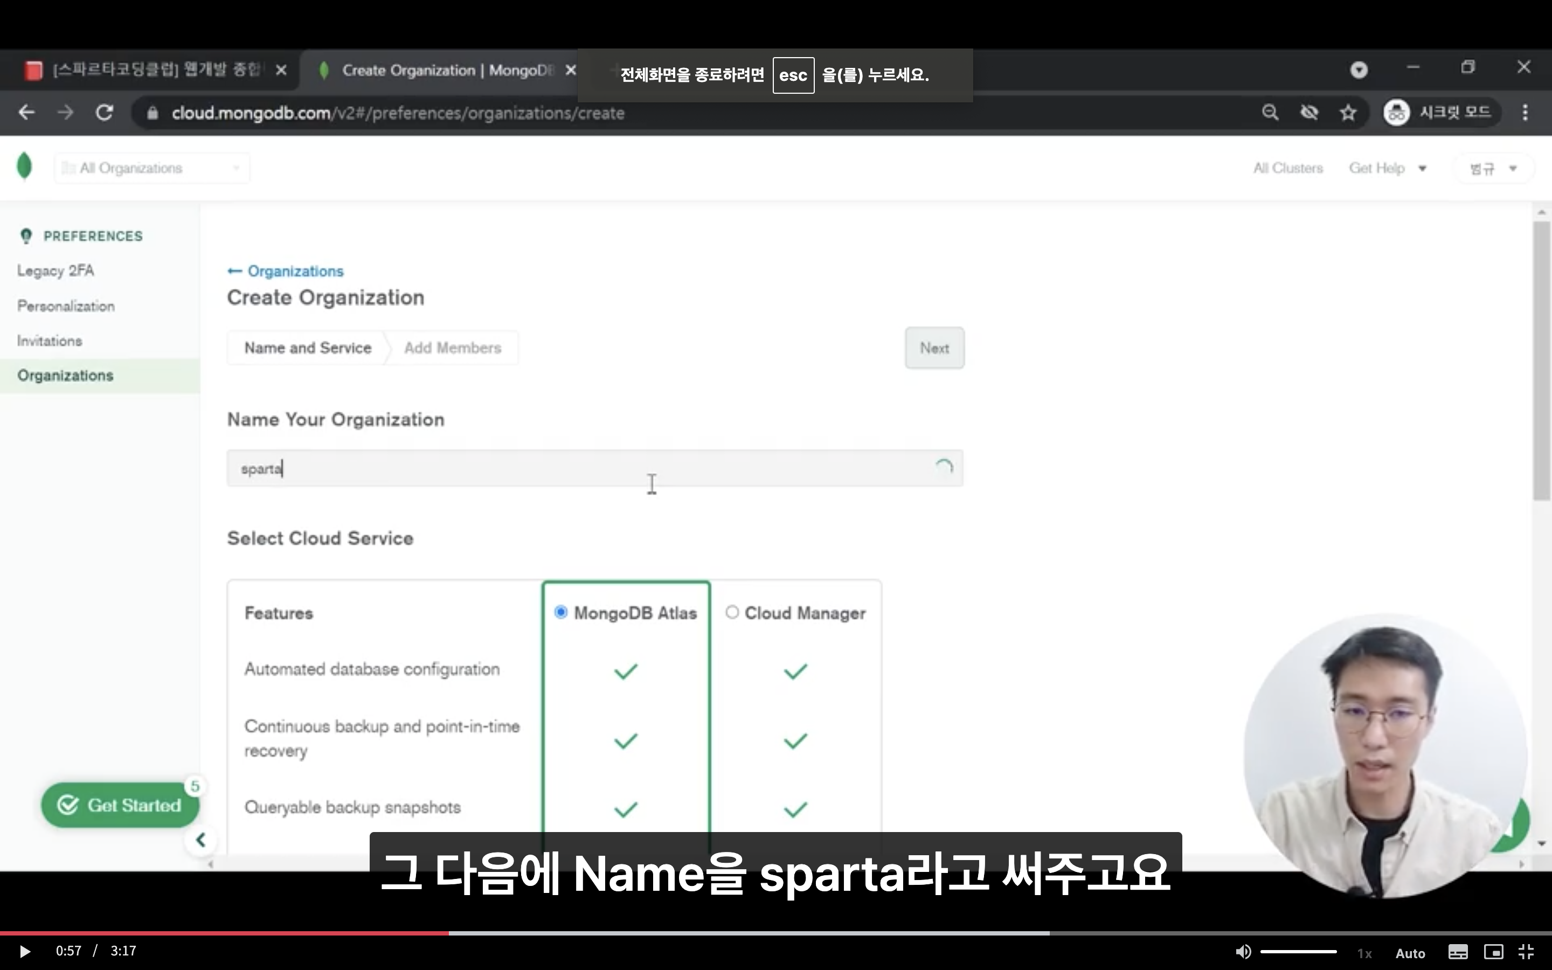This screenshot has width=1552, height=970.
Task: Click 'Queryable backup snapshots' feature text
Action: 353,807
